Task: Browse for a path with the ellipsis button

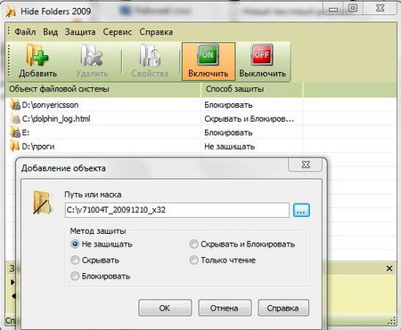Action: (301, 210)
